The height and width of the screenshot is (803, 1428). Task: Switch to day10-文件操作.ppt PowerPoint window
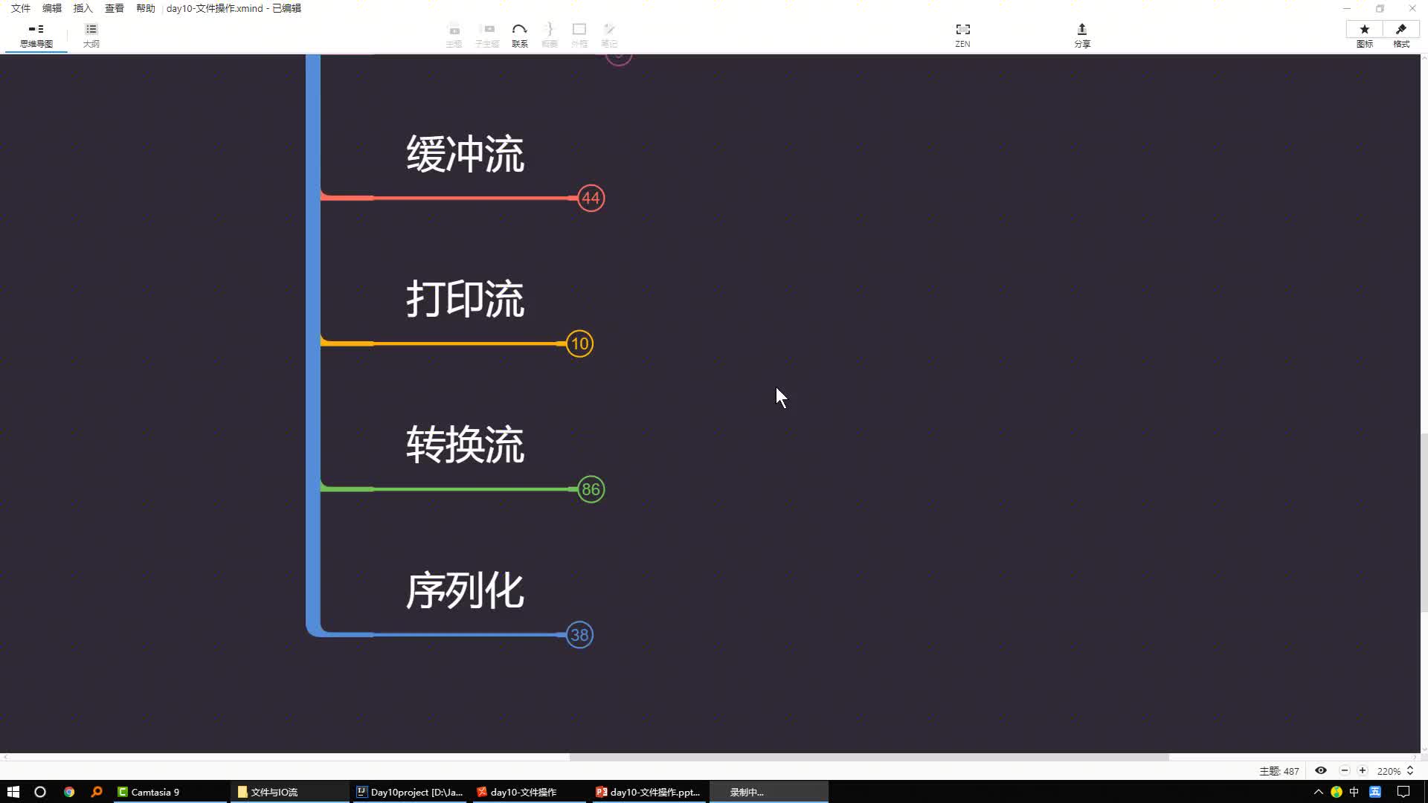click(x=649, y=792)
